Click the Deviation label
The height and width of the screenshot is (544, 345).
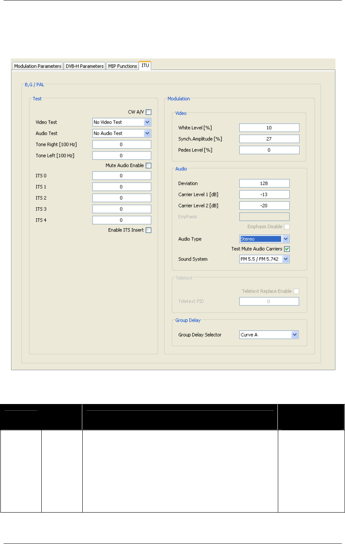(x=188, y=183)
